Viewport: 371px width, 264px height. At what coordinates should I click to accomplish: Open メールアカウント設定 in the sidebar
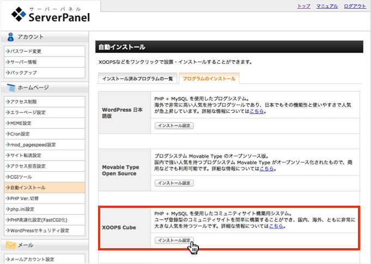point(45,259)
